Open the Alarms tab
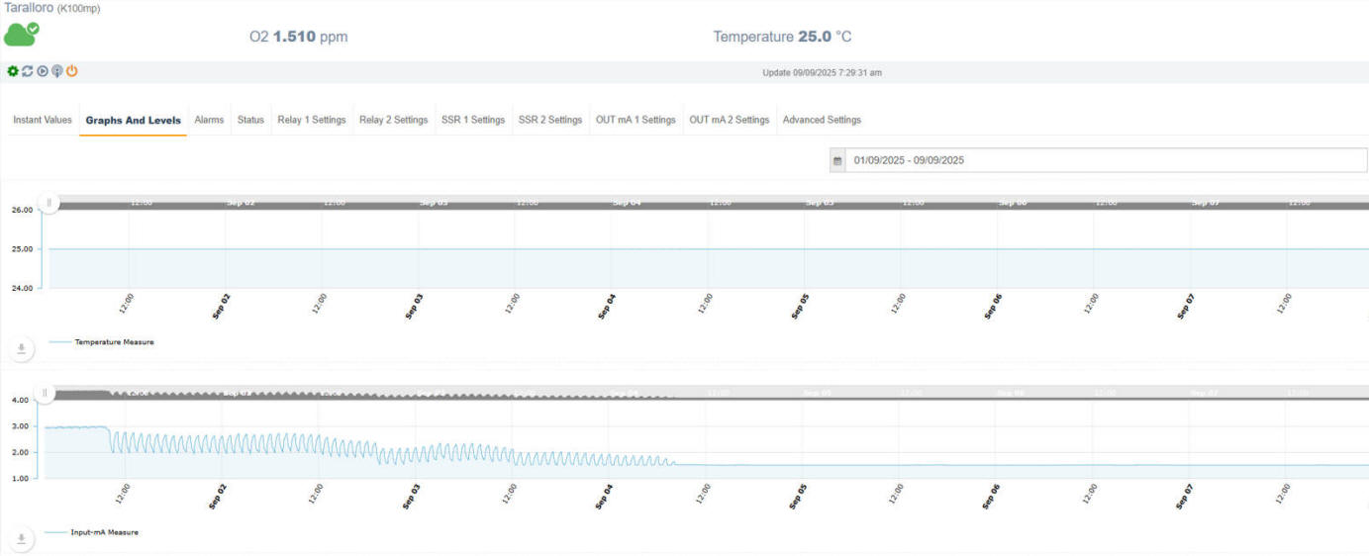The height and width of the screenshot is (556, 1369). [x=209, y=120]
